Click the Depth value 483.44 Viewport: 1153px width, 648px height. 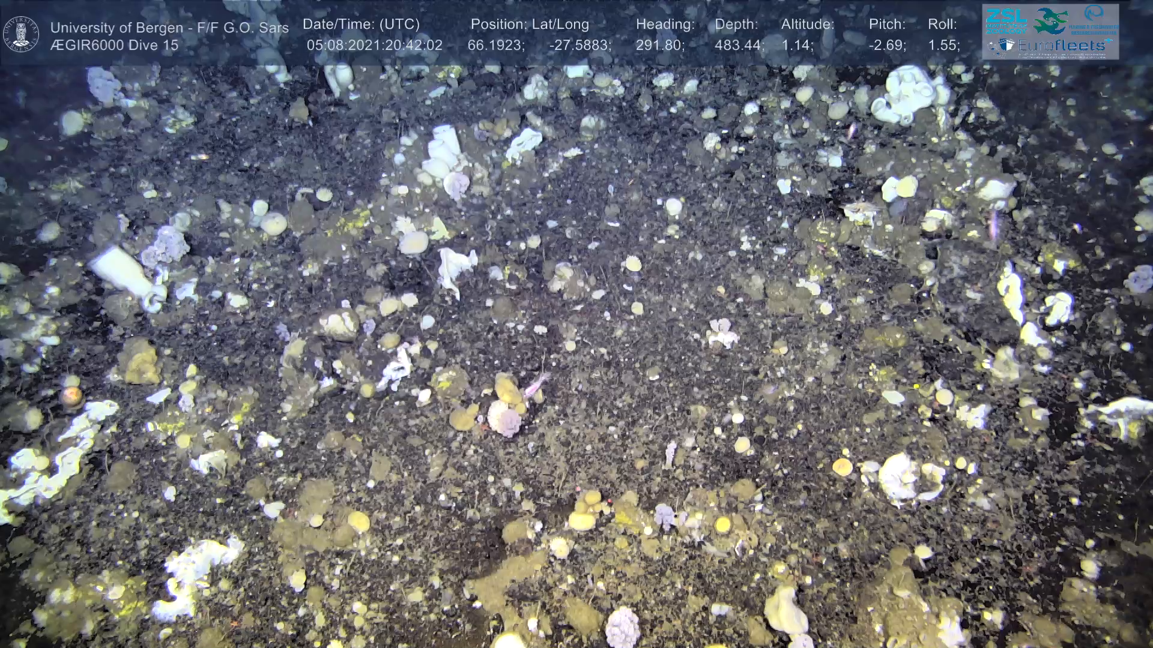pos(739,45)
